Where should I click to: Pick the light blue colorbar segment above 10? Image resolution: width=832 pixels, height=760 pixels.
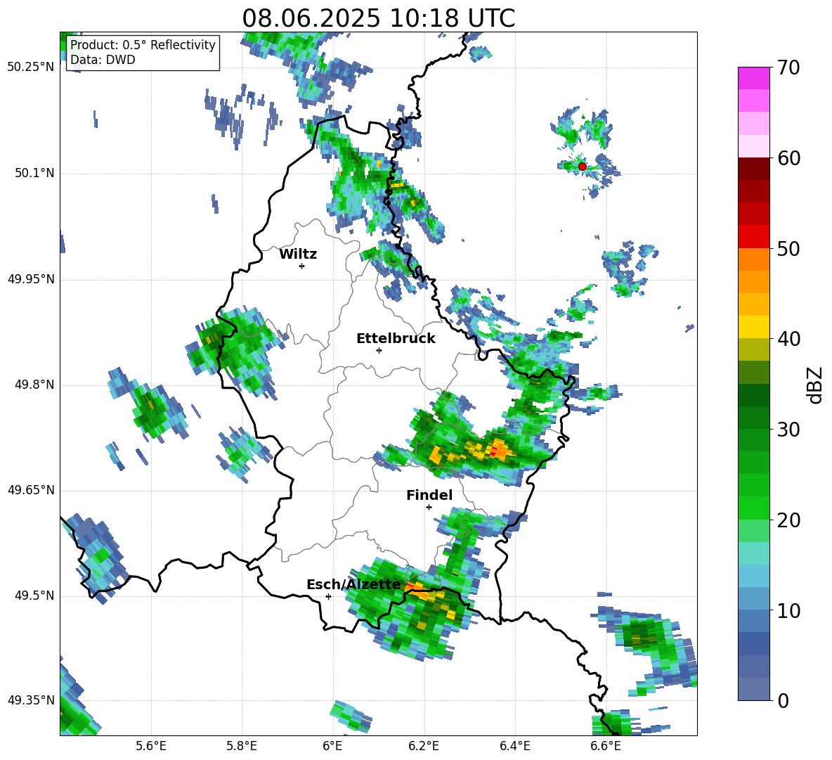(x=753, y=599)
